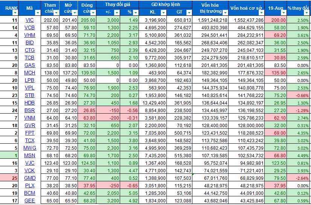Viewport: 311px width, 205px height.
Task: Open the GT value filter dropdown
Action: 189,13
